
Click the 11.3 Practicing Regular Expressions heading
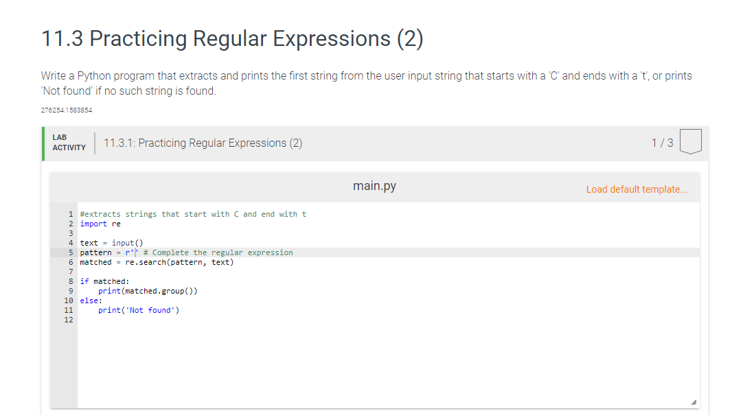pyautogui.click(x=232, y=38)
